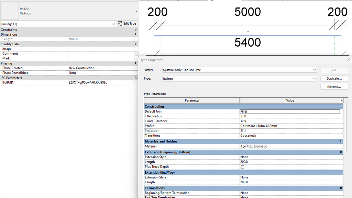Screen dimensions: 352x198
Task: Collapse the Phasing section chevron
Action: tap(135, 63)
